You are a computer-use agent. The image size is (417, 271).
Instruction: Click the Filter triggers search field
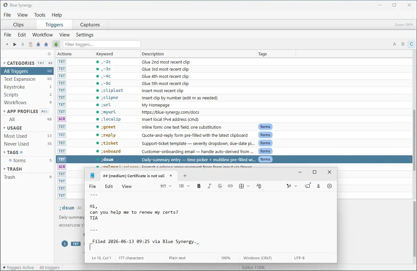(x=102, y=44)
